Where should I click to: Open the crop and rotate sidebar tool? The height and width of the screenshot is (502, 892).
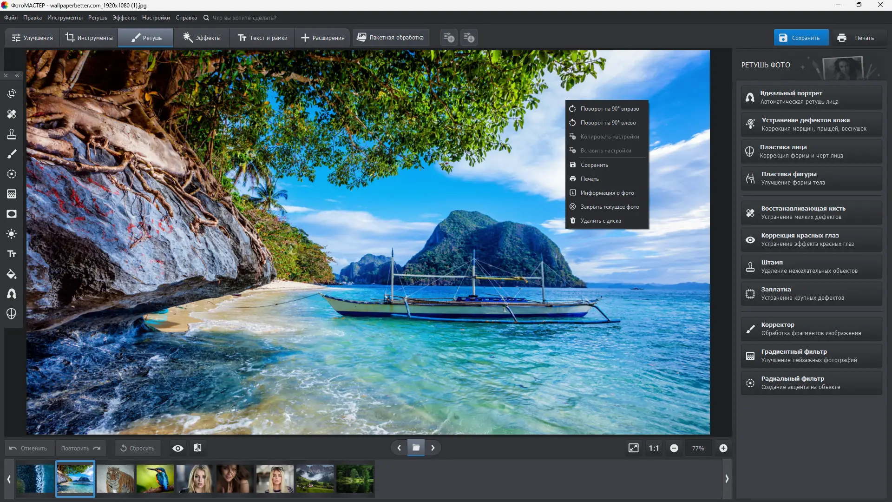point(12,94)
